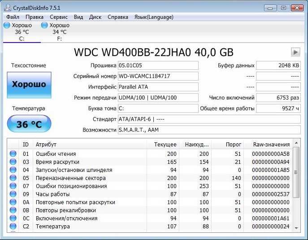Click status icon for Часы работы row
The image size is (308, 240).
click(13, 194)
